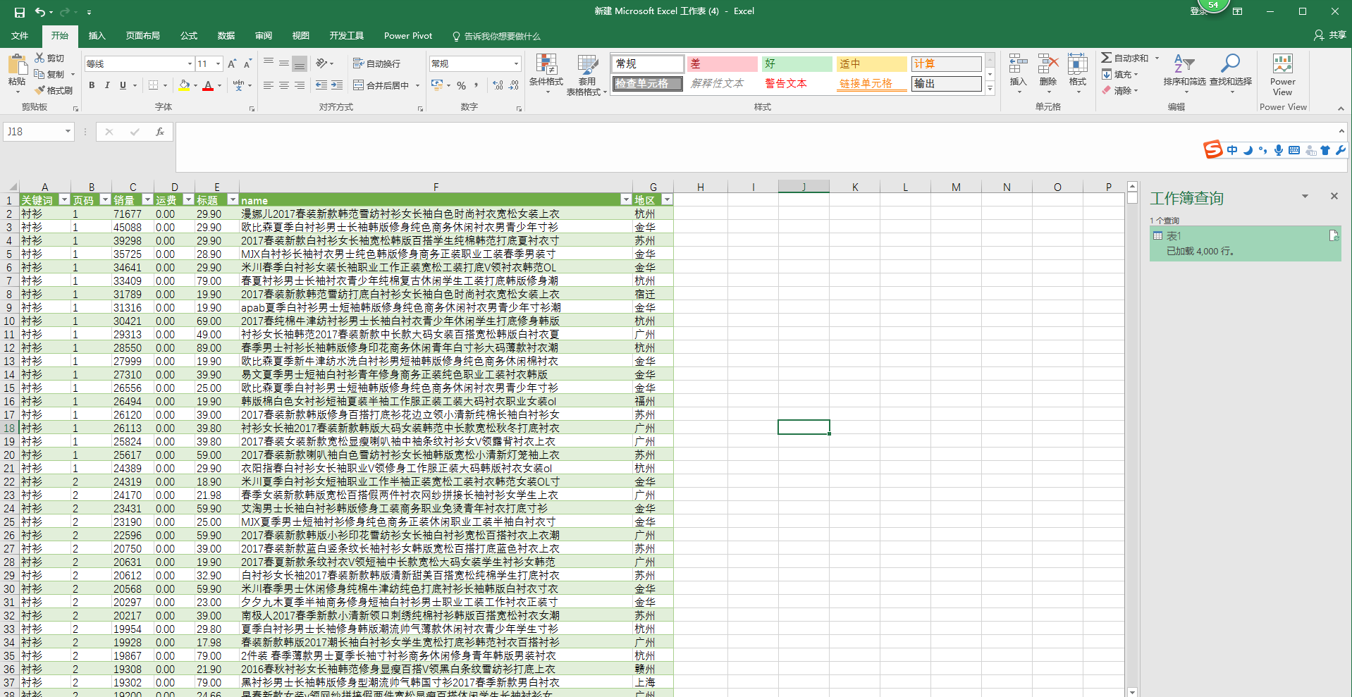Click the AutoSum sigma icon
This screenshot has width=1352, height=697.
[x=1107, y=58]
